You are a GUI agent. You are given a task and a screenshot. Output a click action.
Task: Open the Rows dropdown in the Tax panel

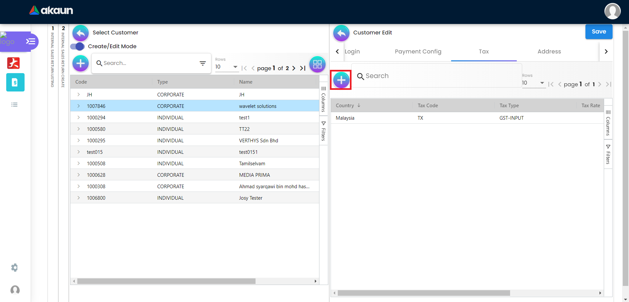coord(533,83)
